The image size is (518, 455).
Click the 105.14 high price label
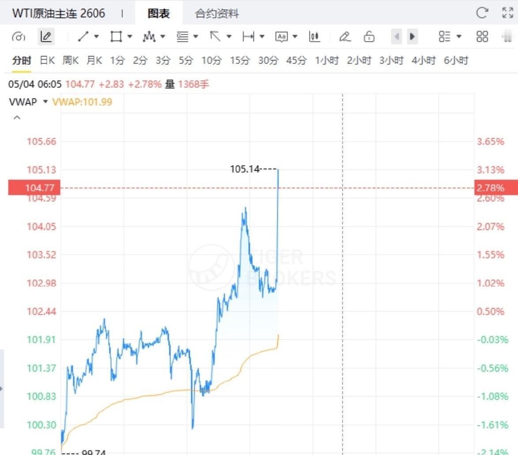coord(245,169)
